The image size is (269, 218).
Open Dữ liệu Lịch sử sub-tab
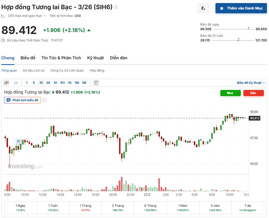(x=34, y=70)
